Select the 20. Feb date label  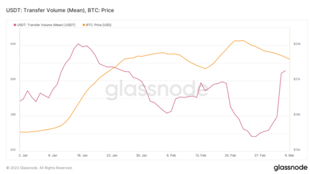pos(230,155)
